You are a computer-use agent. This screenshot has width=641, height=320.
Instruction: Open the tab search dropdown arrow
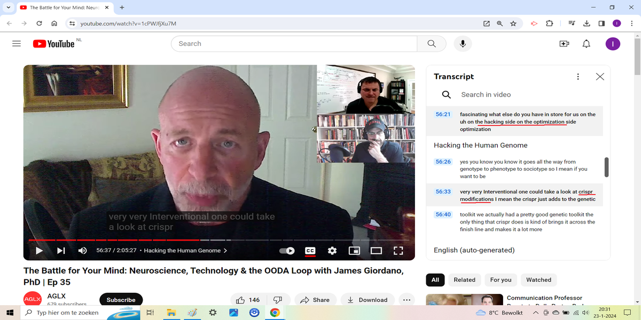click(8, 7)
